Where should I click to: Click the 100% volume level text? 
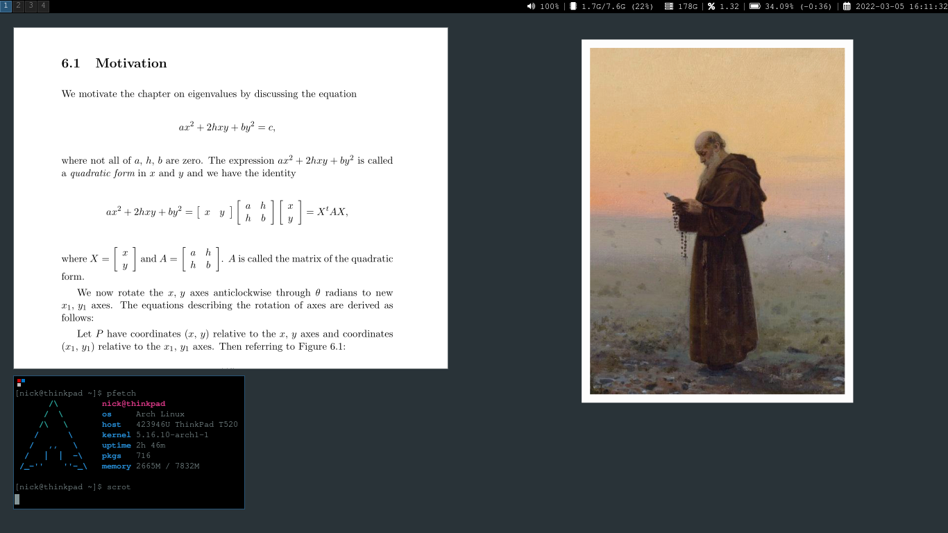coord(549,6)
